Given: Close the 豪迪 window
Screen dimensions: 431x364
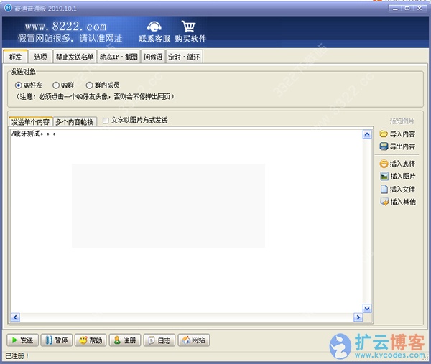Looking at the screenshot, I should click(x=420, y=9).
